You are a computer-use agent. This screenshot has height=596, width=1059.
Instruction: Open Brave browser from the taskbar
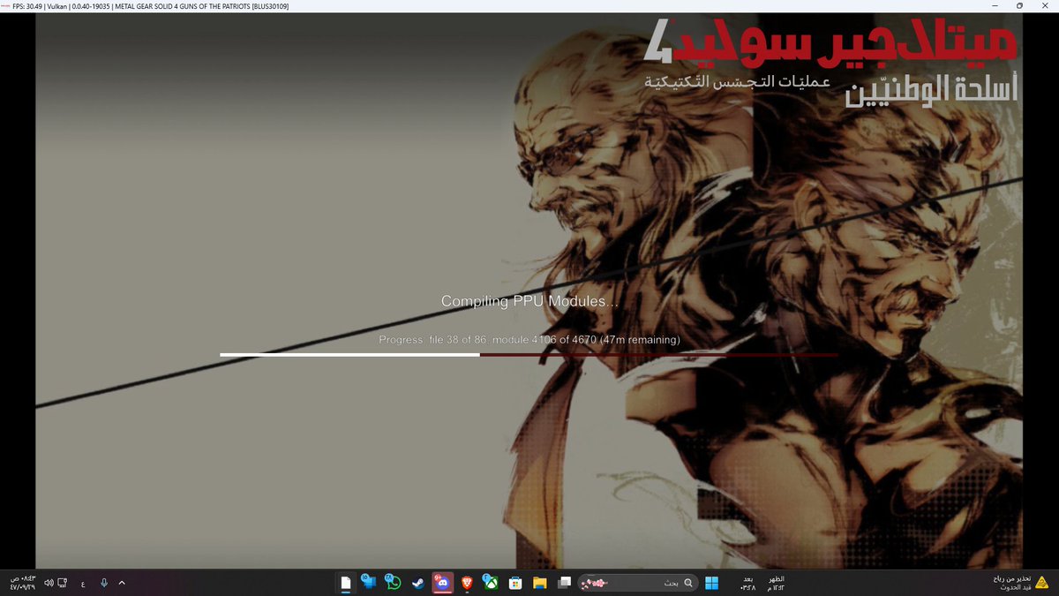tap(466, 583)
